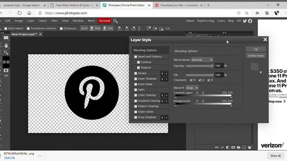Click the foreground color swatch
The height and width of the screenshot is (161, 287).
(x=6, y=58)
